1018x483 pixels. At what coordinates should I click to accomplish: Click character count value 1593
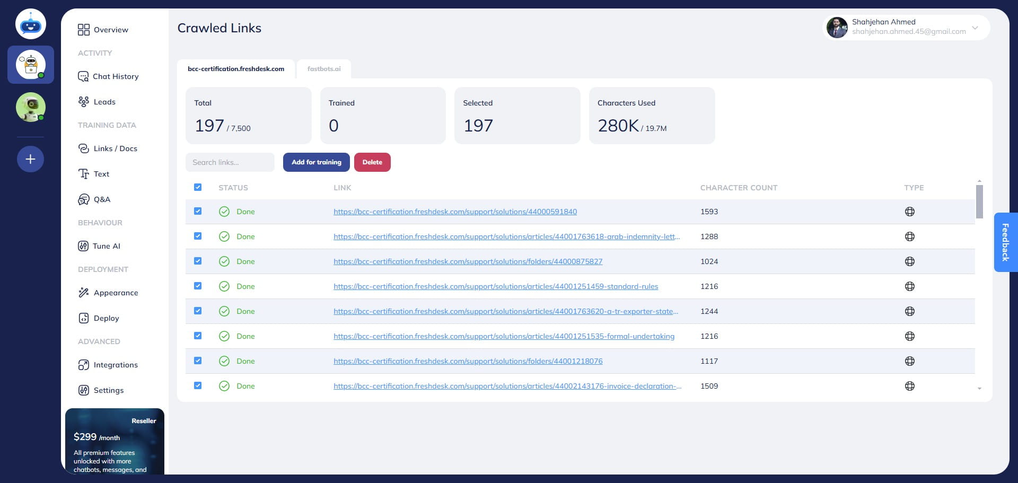[709, 212]
